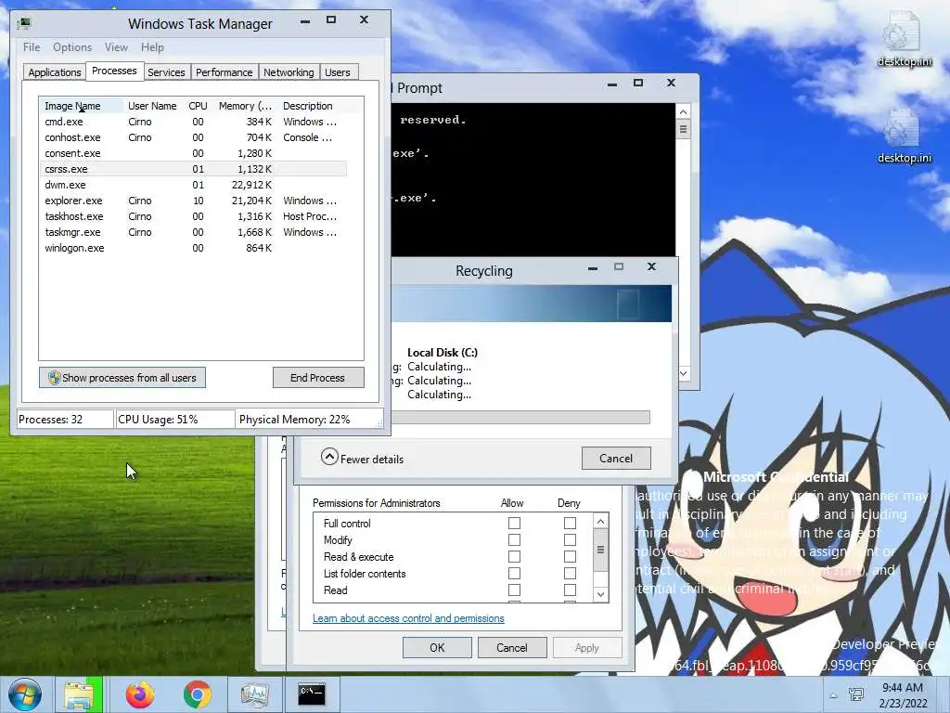Select the conhost.exe process row
950x713 pixels.
point(193,137)
